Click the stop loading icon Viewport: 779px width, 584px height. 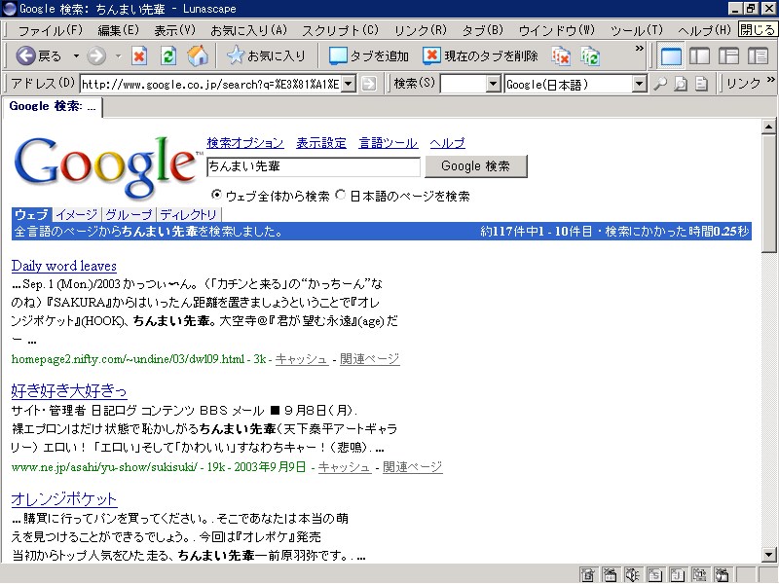139,55
